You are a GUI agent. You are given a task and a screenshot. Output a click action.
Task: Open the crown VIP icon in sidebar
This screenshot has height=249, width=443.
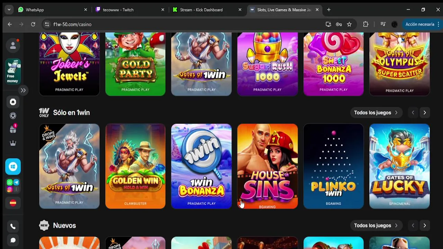(13, 143)
